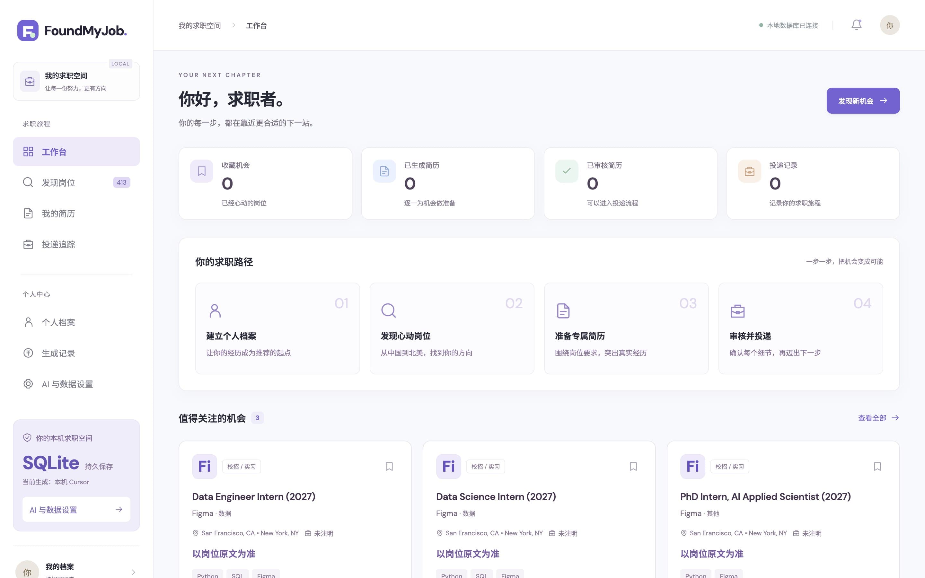The image size is (925, 578).
Task: Open the 你 avatar in the top bar
Action: coord(889,25)
